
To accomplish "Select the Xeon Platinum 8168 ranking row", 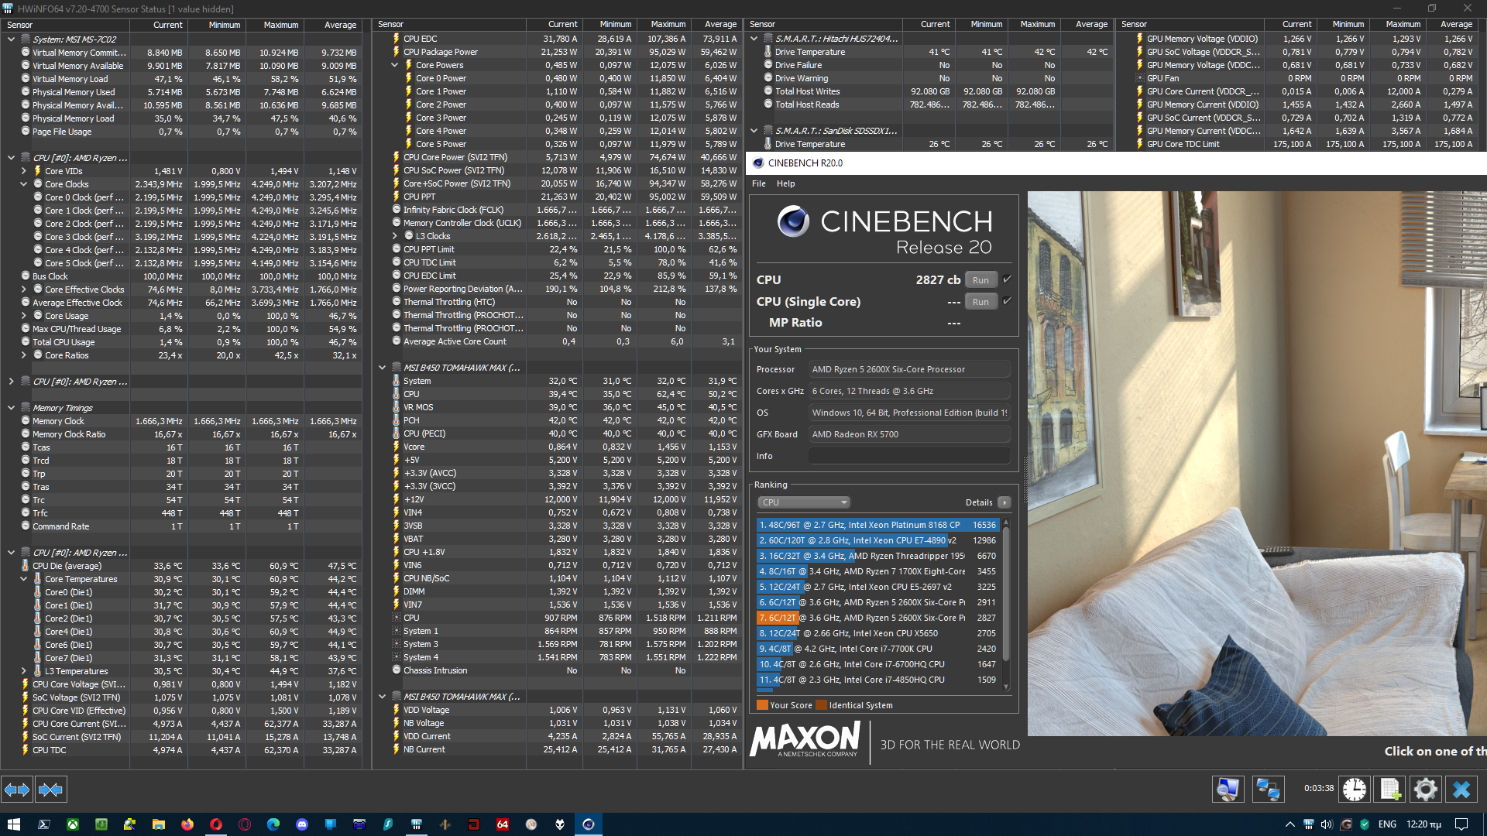I will (x=877, y=525).
